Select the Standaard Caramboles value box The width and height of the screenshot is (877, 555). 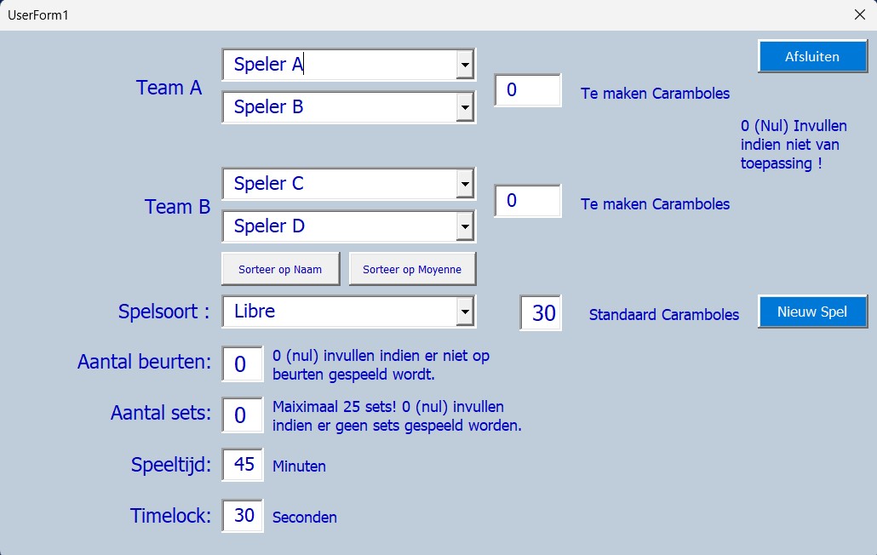[541, 313]
